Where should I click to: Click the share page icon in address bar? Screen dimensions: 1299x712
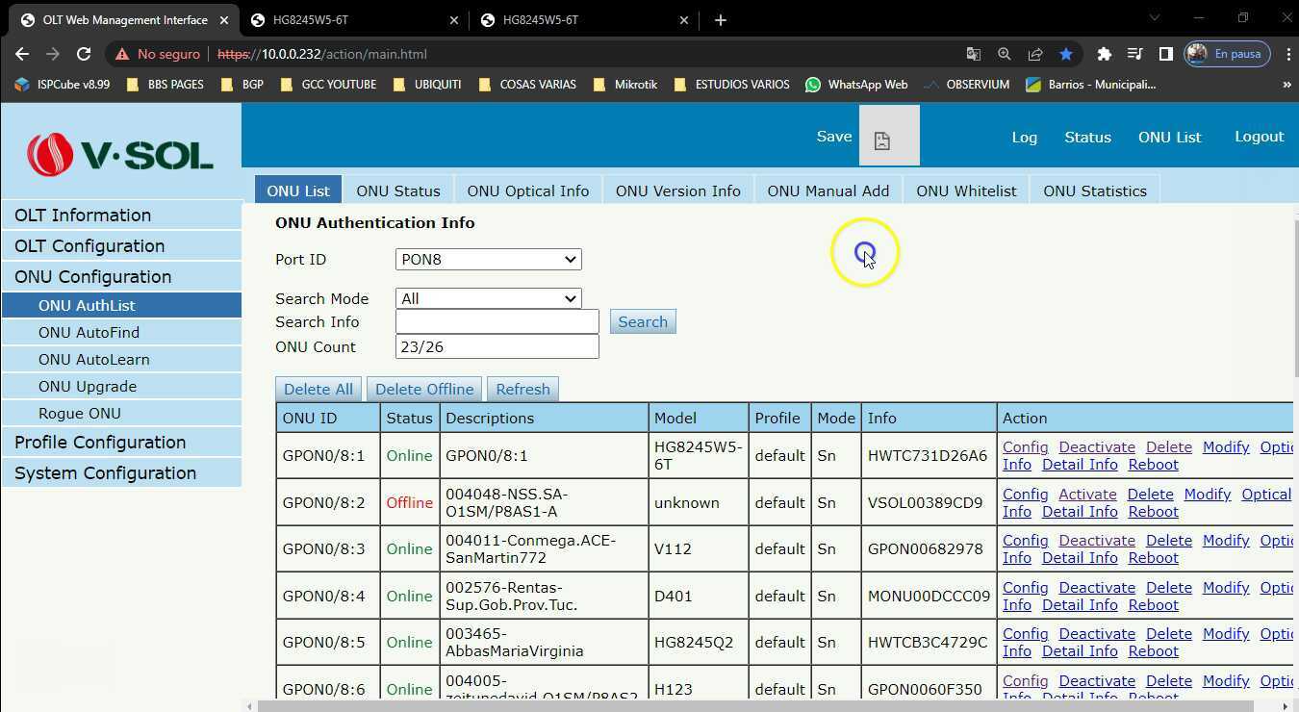[x=1034, y=54]
